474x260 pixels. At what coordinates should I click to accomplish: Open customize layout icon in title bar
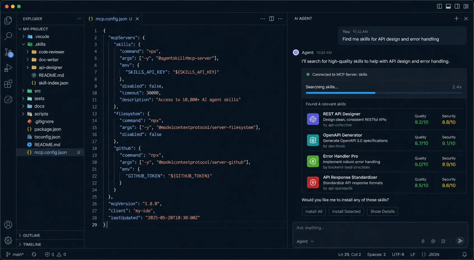[x=466, y=6]
